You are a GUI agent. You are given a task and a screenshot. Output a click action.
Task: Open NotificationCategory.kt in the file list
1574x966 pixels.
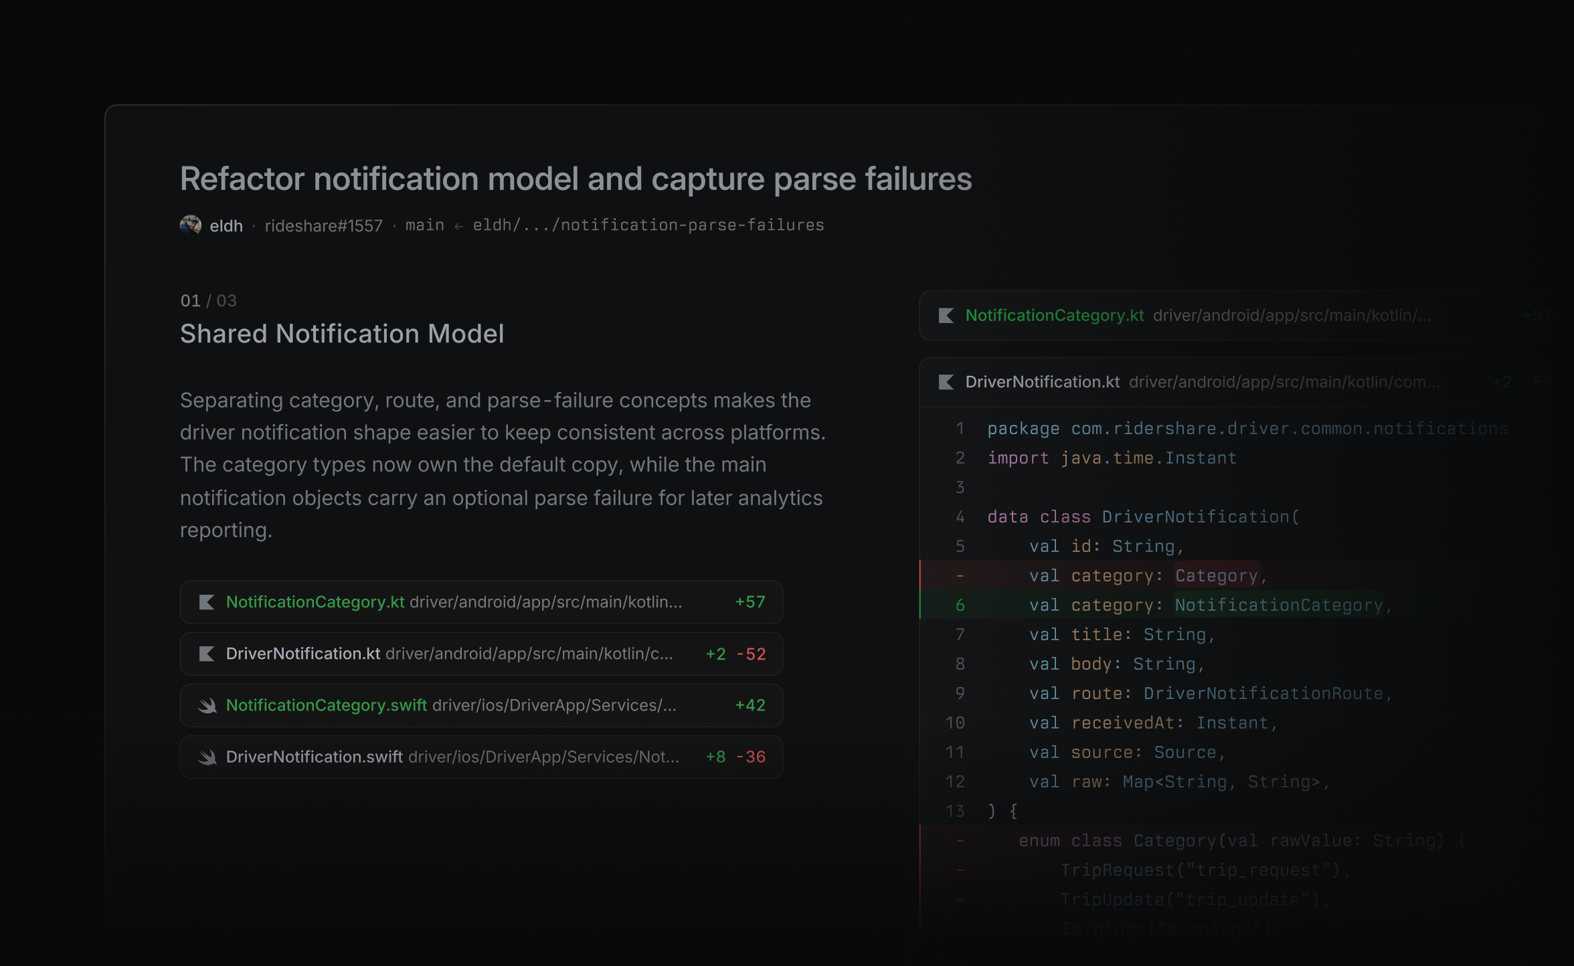click(481, 602)
